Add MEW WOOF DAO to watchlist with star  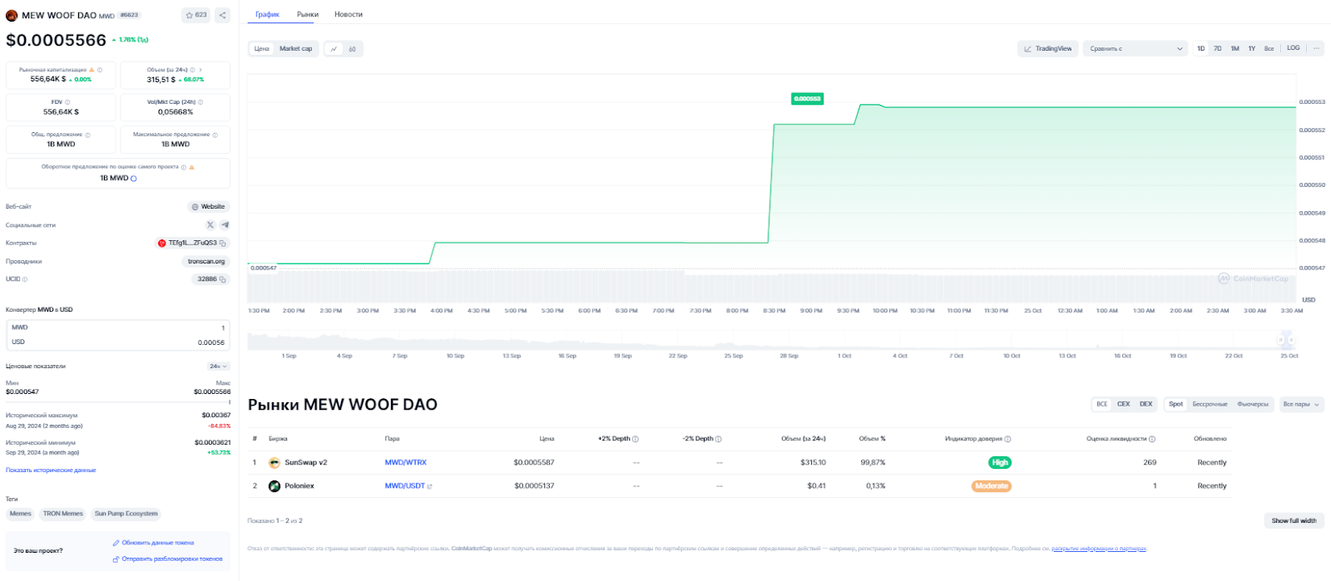196,15
